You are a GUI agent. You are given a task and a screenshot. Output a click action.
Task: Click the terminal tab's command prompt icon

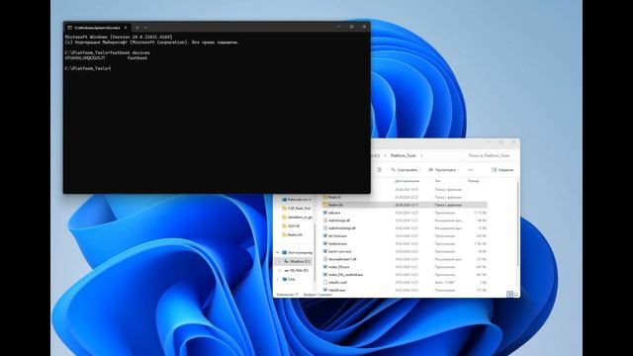pyautogui.click(x=70, y=28)
